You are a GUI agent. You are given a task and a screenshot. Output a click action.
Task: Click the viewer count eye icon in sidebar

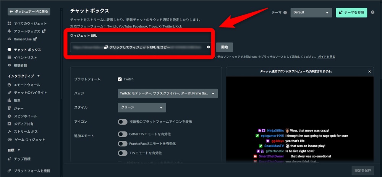(10, 65)
